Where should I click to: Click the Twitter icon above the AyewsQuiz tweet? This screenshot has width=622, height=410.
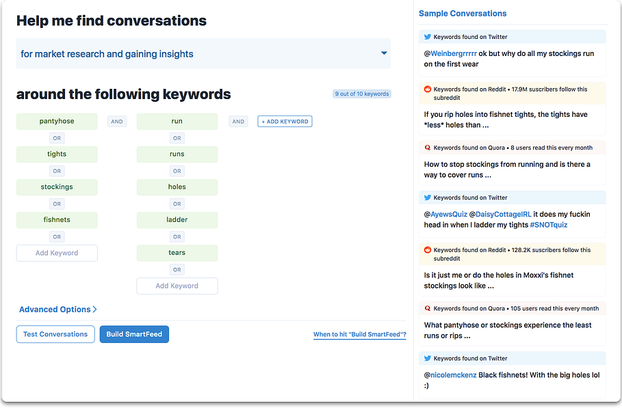[x=427, y=197]
